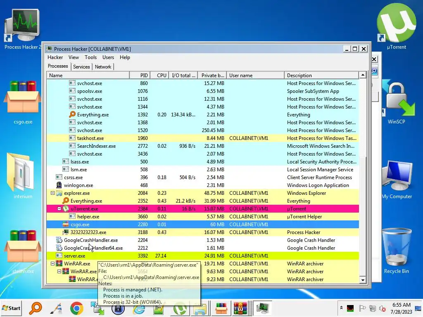Open Everything search from the taskbar
This screenshot has height=317, width=423.
point(36,308)
